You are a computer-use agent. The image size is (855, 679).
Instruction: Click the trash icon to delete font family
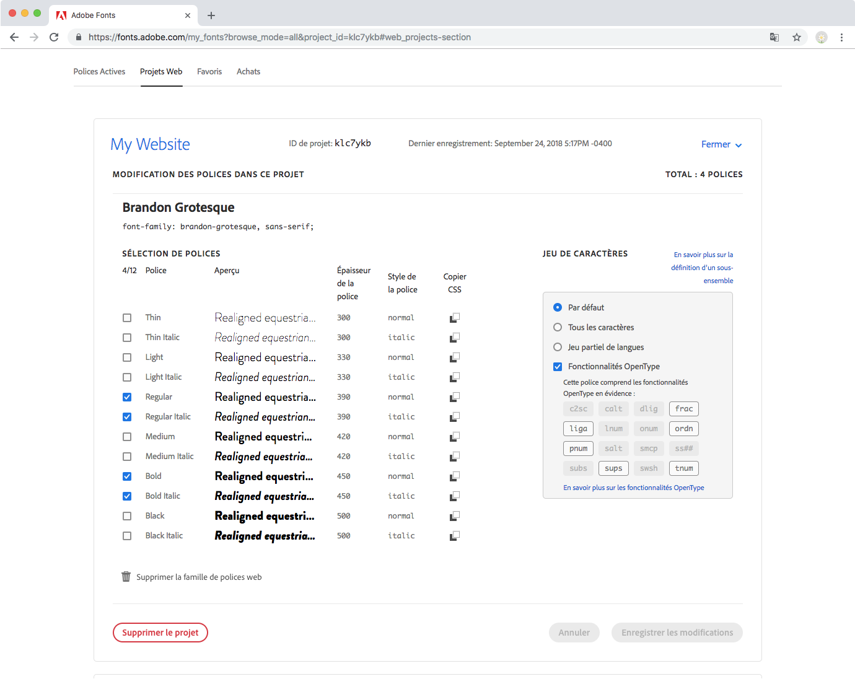coord(126,577)
